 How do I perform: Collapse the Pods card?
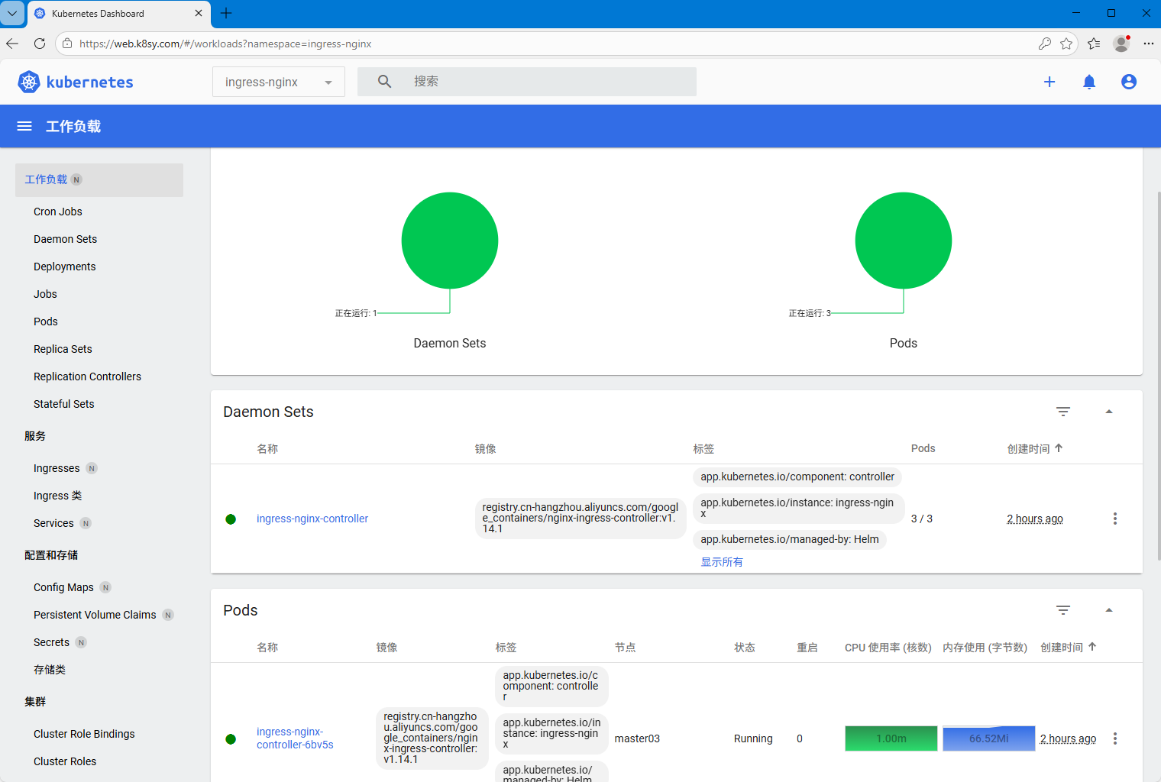pyautogui.click(x=1109, y=610)
